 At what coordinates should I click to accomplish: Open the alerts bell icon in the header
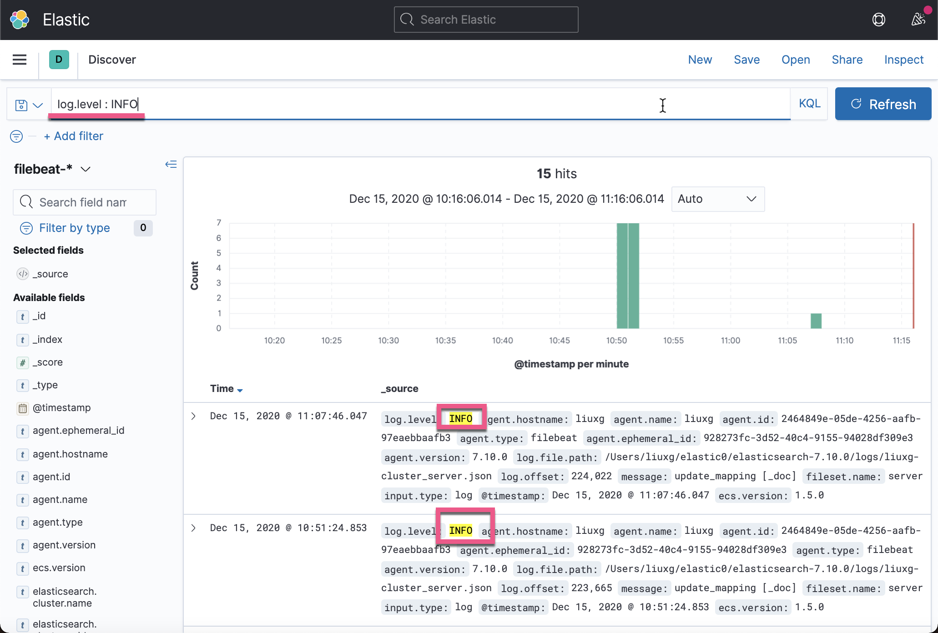[919, 20]
